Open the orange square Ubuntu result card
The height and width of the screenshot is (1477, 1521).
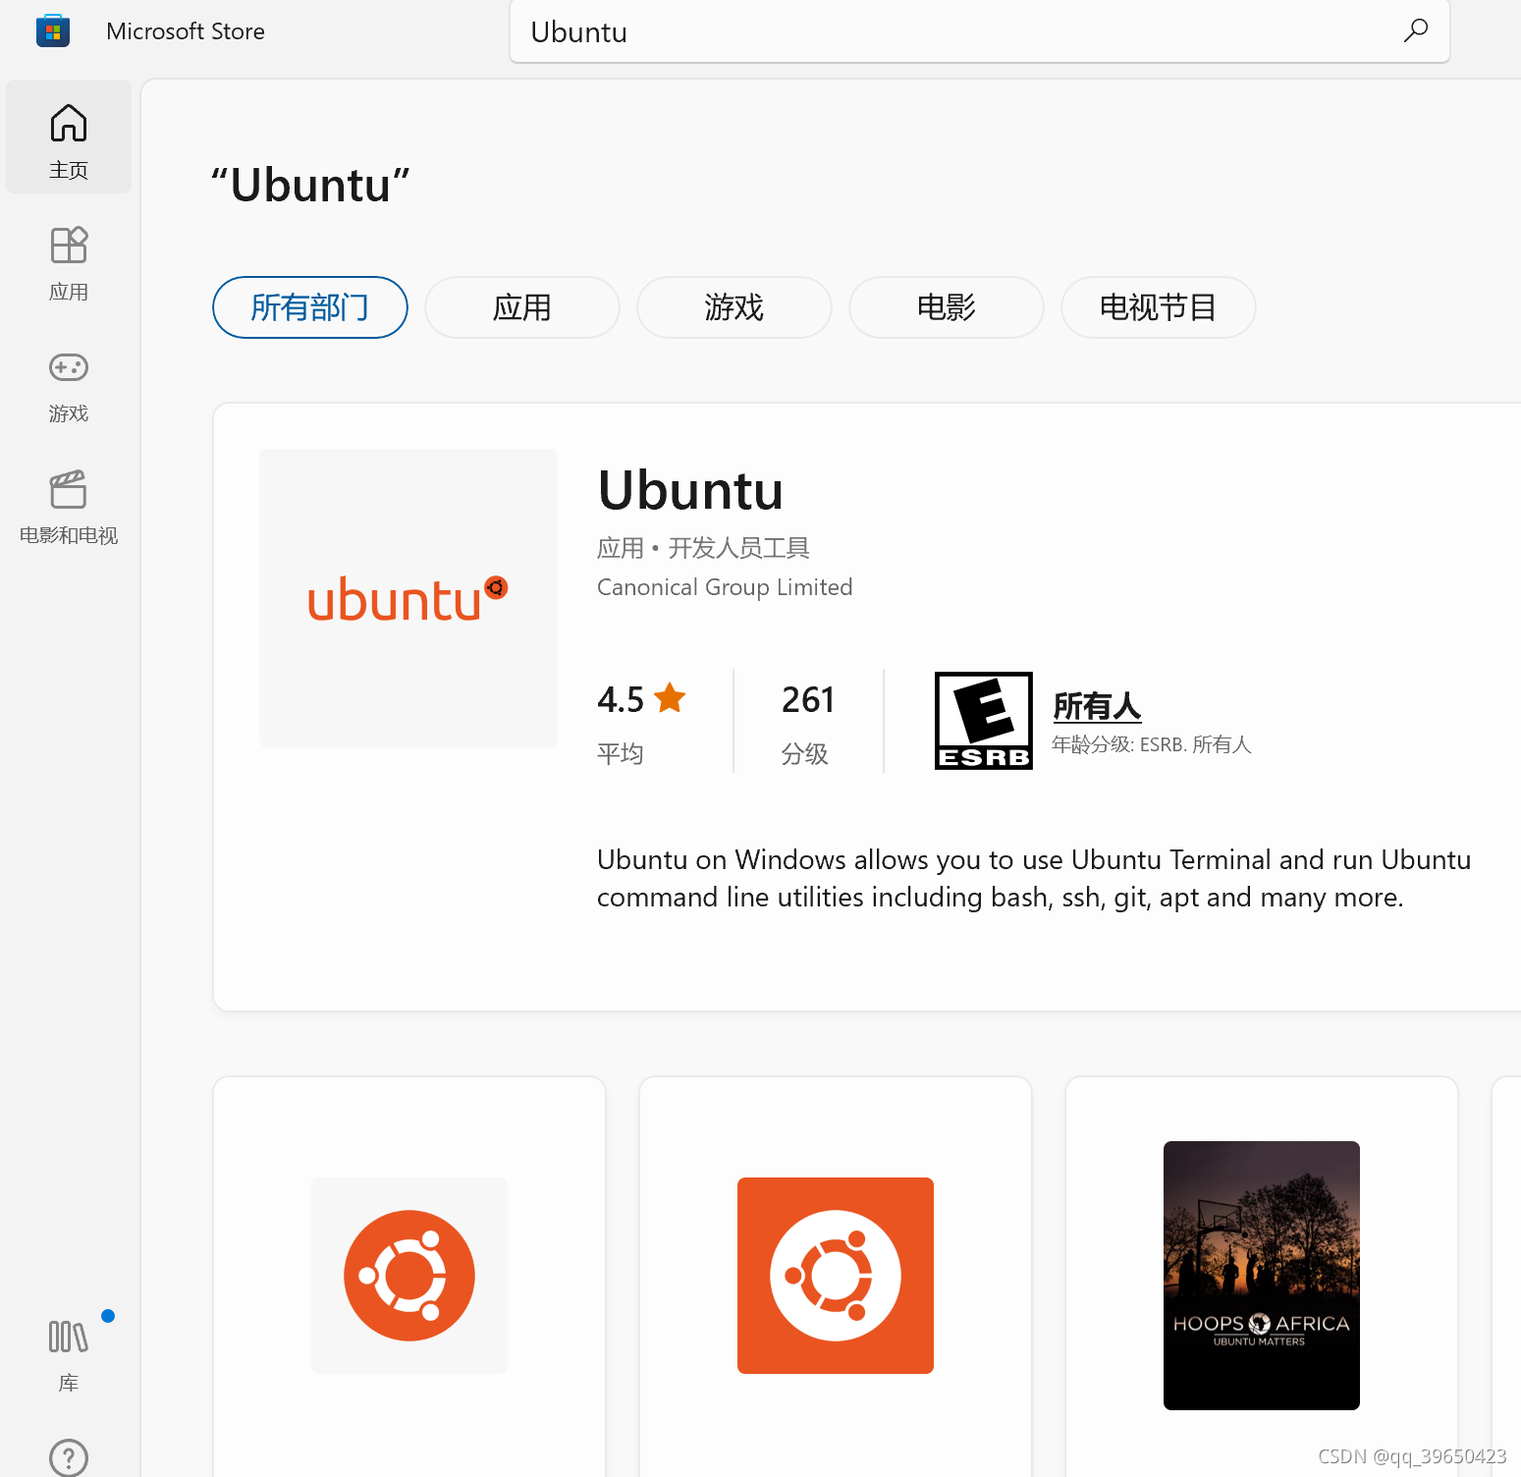pos(836,1276)
